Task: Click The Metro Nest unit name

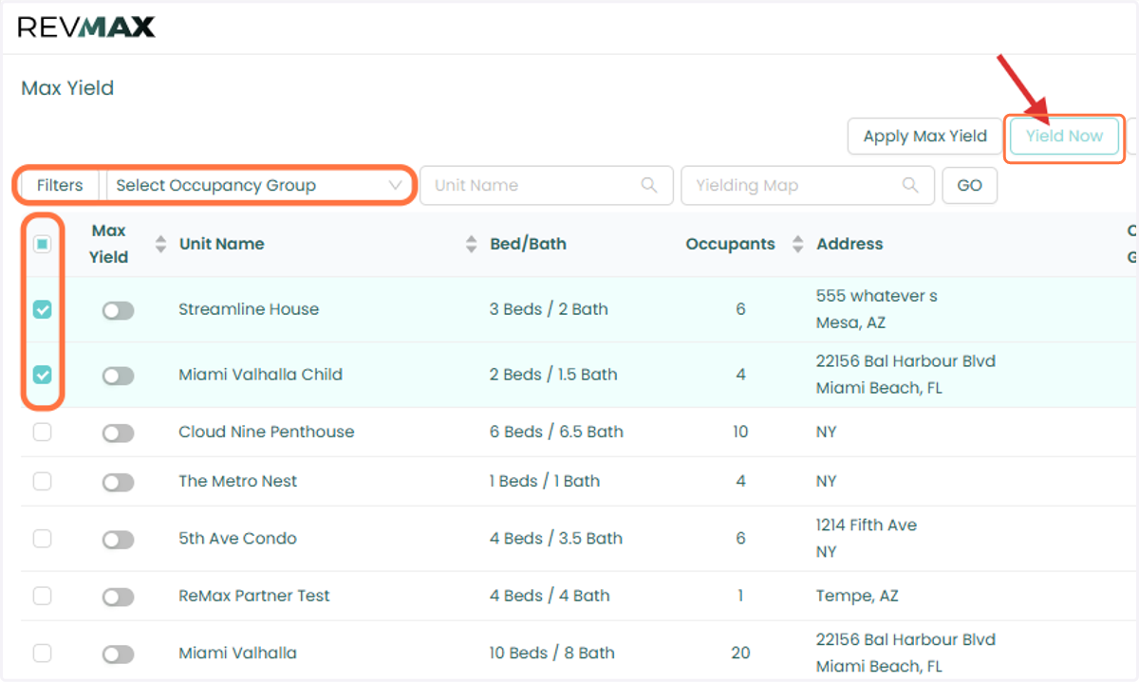Action: [237, 481]
